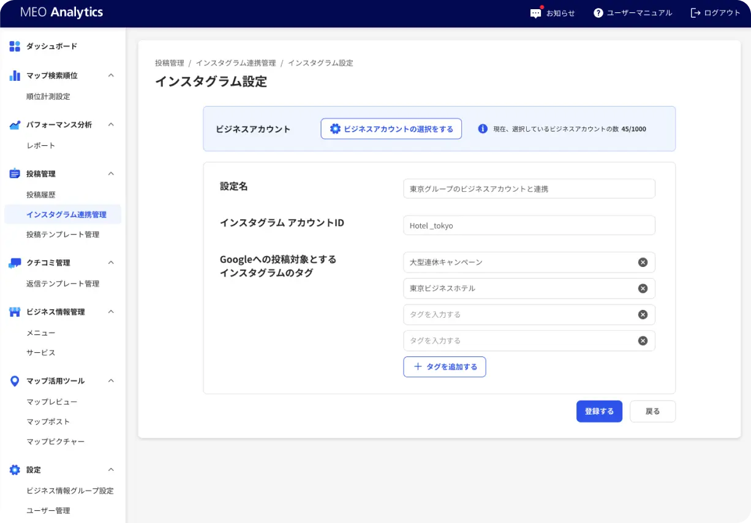Click the パフォーマンス分析 chart icon

(x=14, y=124)
